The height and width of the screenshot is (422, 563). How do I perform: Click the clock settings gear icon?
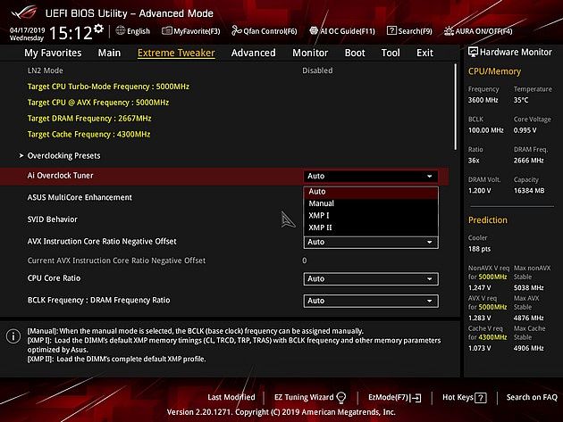pyautogui.click(x=98, y=29)
